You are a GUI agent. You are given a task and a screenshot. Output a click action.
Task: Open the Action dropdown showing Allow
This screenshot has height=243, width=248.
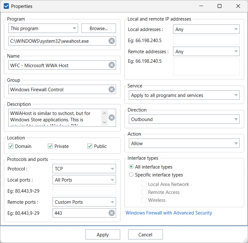184,144
